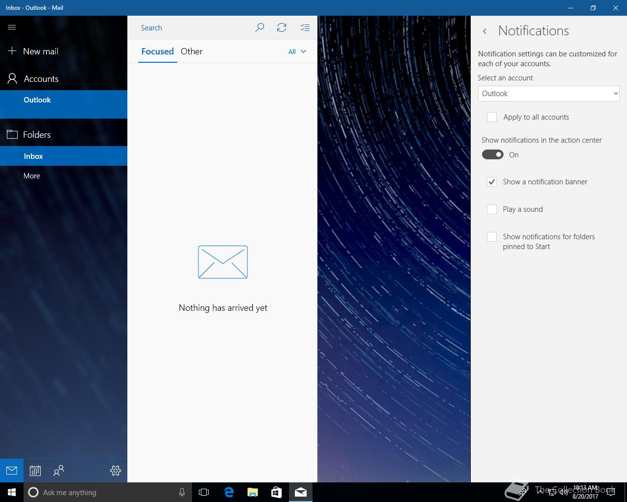The height and width of the screenshot is (502, 627).
Task: Switch to the Other tab
Action: point(192,51)
